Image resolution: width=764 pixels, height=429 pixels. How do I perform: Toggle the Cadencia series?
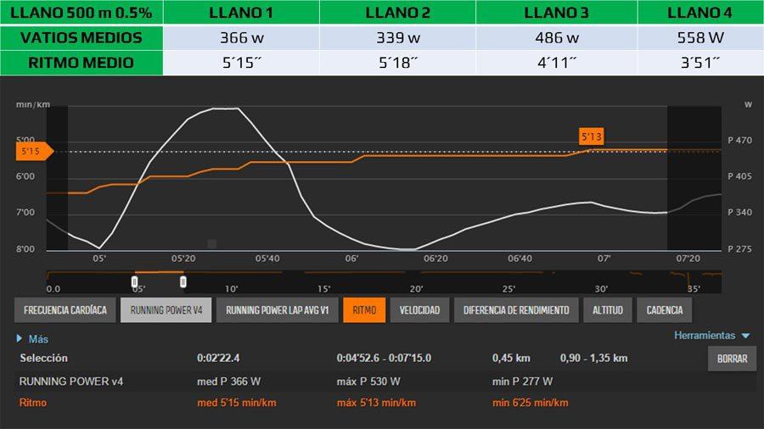[x=664, y=310]
